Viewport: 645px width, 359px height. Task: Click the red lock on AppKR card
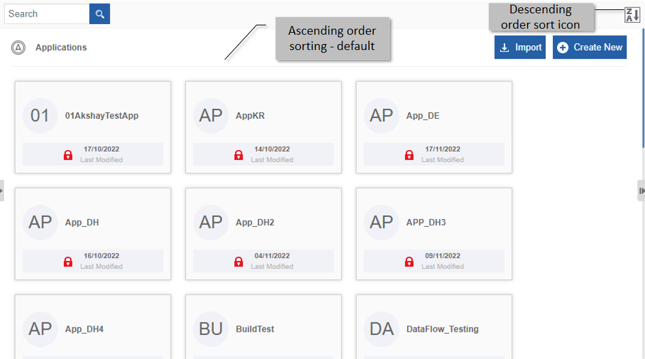coord(239,155)
